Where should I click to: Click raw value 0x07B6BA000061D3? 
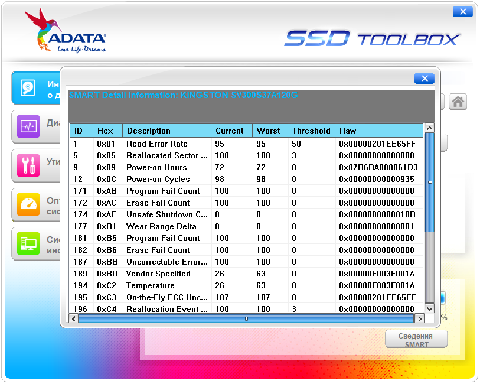click(378, 168)
